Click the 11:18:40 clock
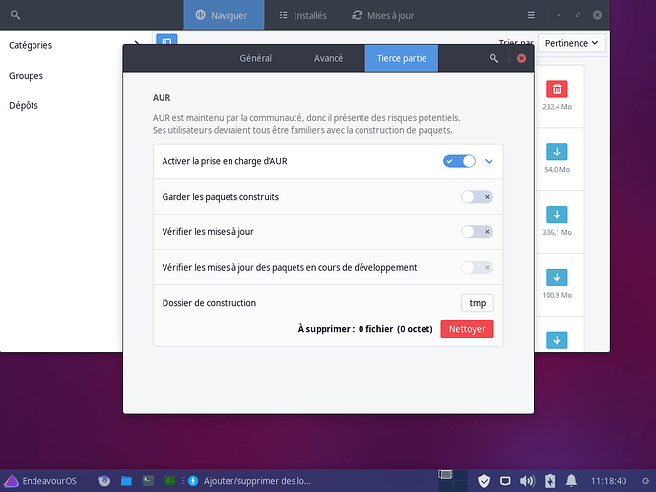Image resolution: width=656 pixels, height=492 pixels. coord(609,481)
